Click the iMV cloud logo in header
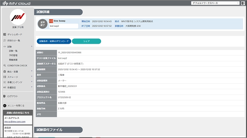Viewport: 247px width, 138px height. pyautogui.click(x=17, y=3)
